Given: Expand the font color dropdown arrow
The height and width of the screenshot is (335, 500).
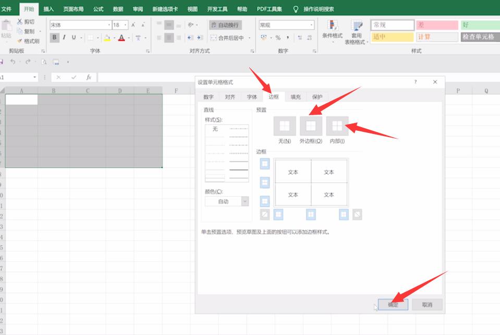Looking at the screenshot, I should click(x=129, y=38).
